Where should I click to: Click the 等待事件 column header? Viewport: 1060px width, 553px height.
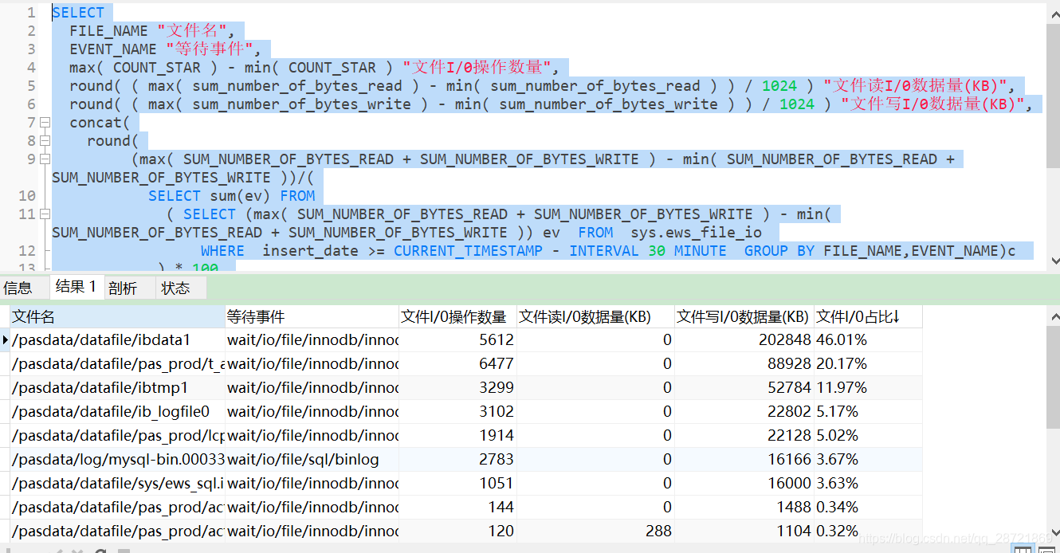coord(312,316)
